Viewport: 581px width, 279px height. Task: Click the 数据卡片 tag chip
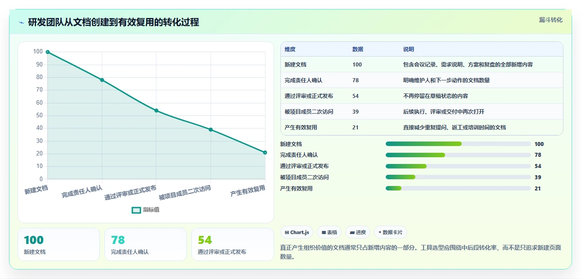pos(391,232)
